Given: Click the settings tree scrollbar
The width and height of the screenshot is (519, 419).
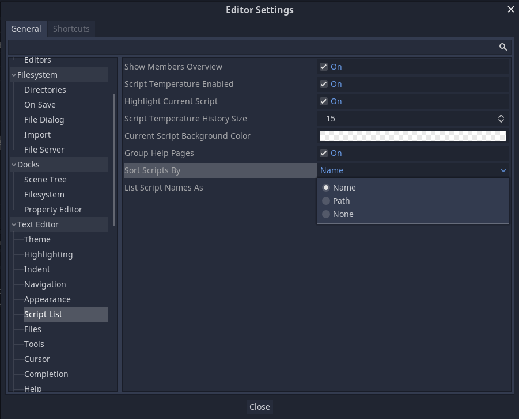Looking at the screenshot, I should 114,160.
